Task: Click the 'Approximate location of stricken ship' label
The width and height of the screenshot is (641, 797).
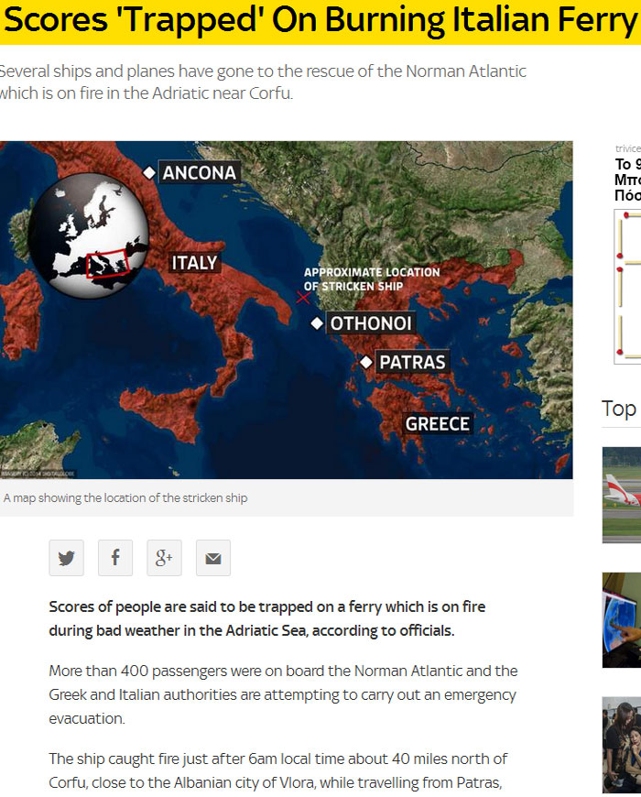Action: [371, 279]
